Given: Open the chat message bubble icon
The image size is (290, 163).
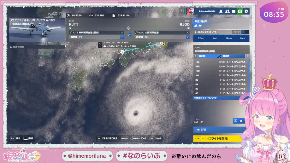Looking at the screenshot, I should tap(234, 11).
